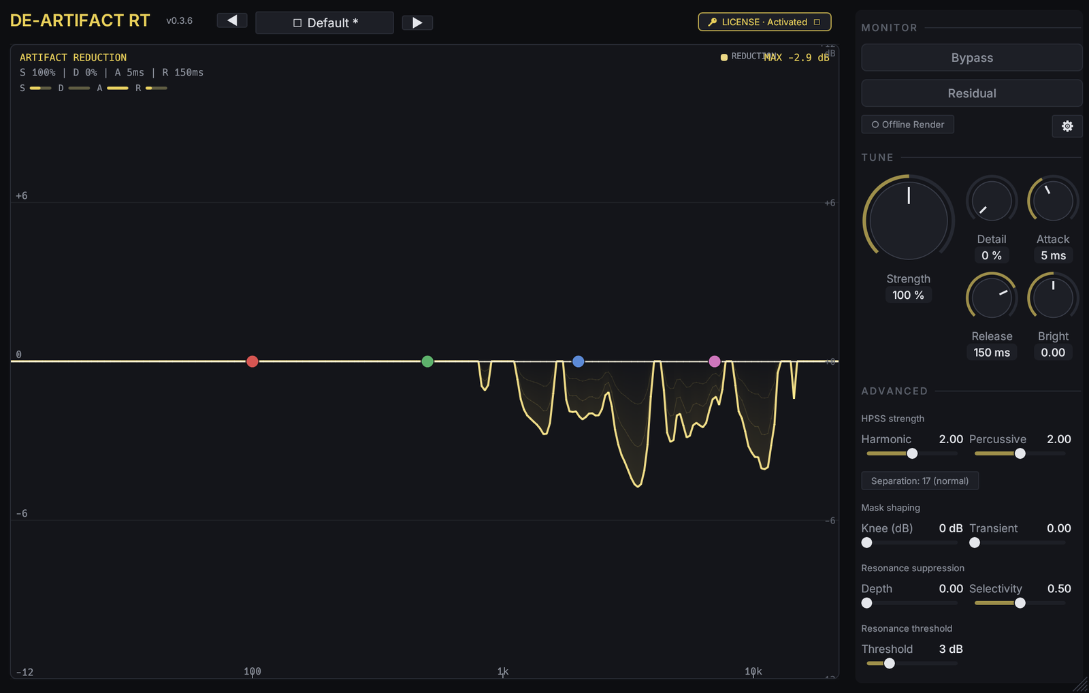The image size is (1089, 693).
Task: Click the window resize grip corner
Action: [x=1081, y=685]
